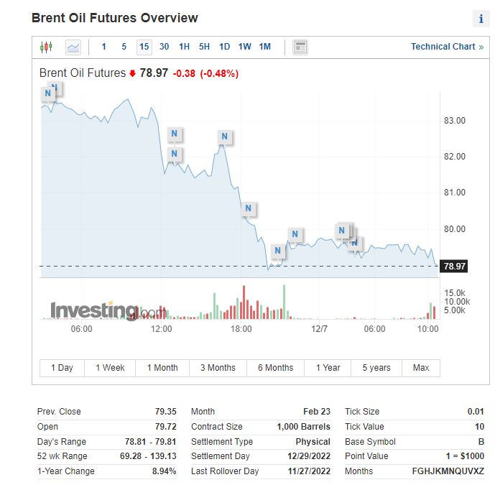The width and height of the screenshot is (495, 490).
Task: Switch to the 1 Week range tab
Action: pos(110,368)
